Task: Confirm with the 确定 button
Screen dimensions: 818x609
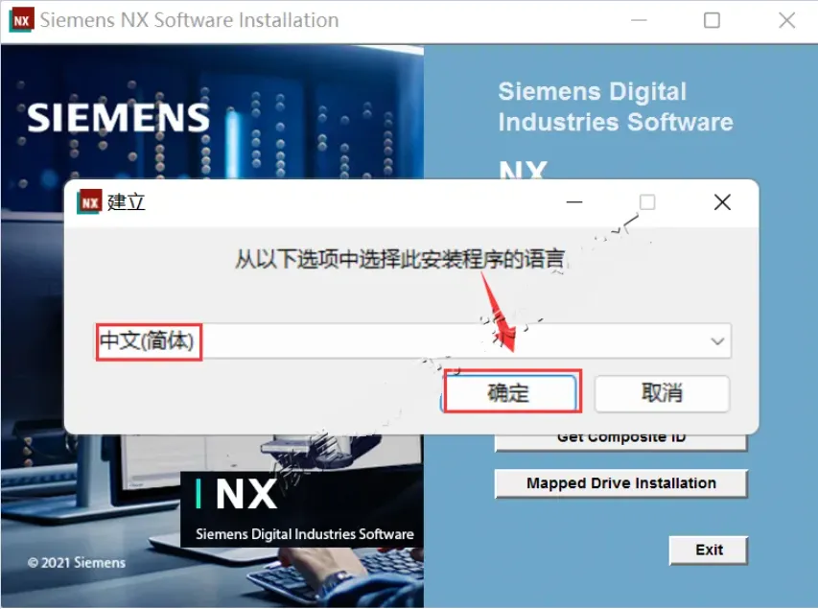Action: coord(509,393)
